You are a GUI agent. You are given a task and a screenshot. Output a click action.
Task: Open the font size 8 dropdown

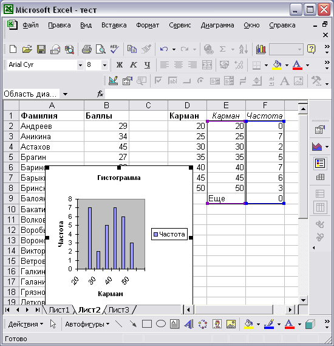click(x=104, y=65)
